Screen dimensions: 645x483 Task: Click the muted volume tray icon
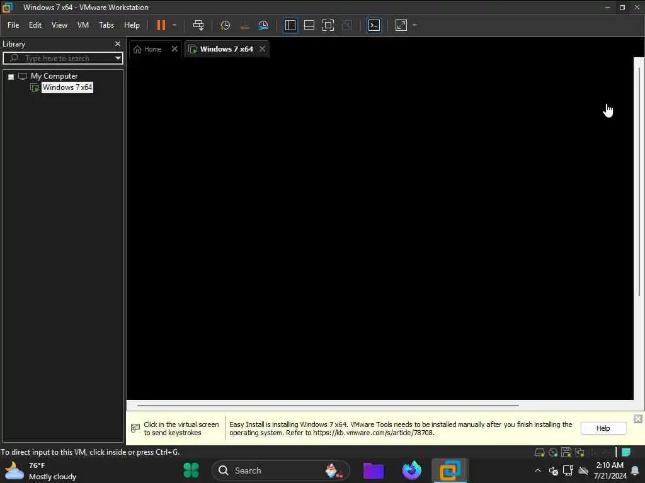tap(553, 471)
